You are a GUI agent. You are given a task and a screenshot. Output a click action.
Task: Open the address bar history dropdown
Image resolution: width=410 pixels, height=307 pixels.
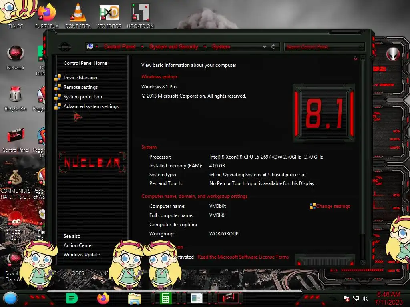[265, 46]
